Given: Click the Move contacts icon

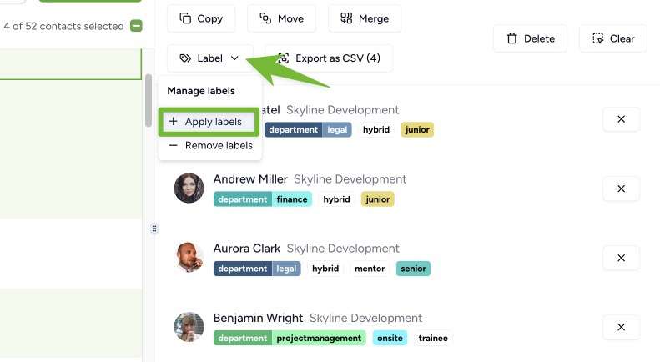Looking at the screenshot, I should pyautogui.click(x=265, y=18).
